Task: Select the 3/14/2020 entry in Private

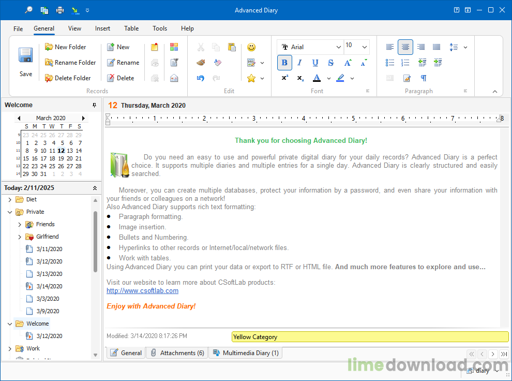Action: (49, 287)
